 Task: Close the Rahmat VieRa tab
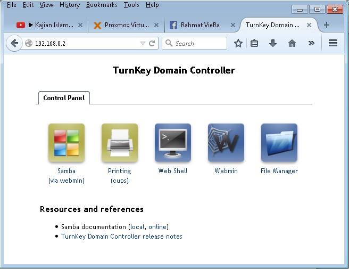point(233,25)
